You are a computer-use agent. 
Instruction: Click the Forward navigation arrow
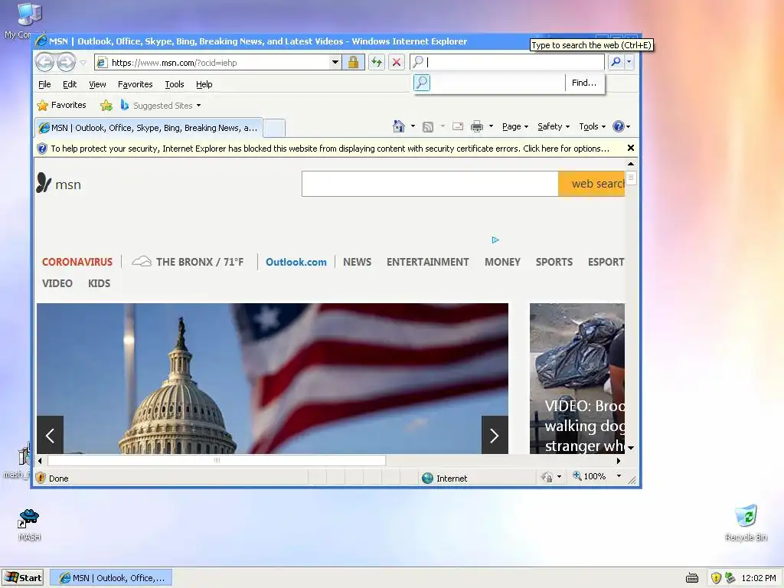click(66, 63)
